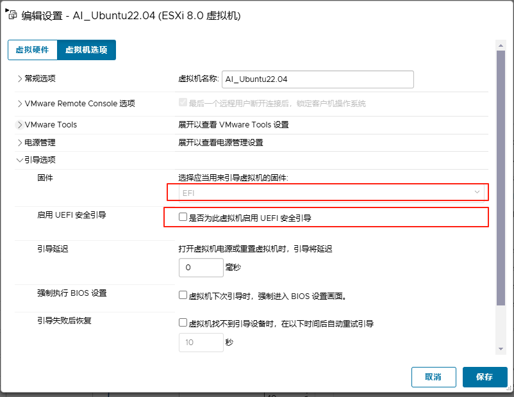Screen dimensions: 514x397
Task: Click the retry delay seconds field
Action: point(201,343)
